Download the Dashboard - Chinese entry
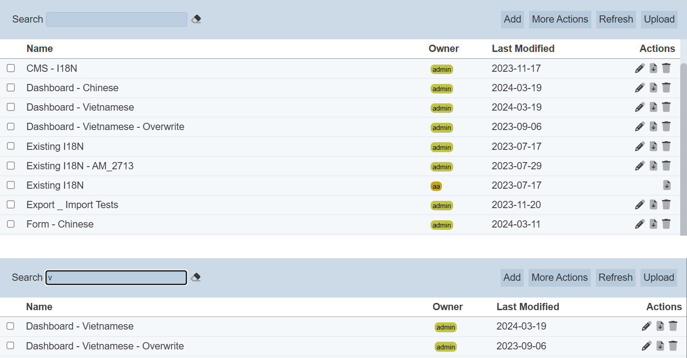687x358 pixels. click(x=653, y=88)
